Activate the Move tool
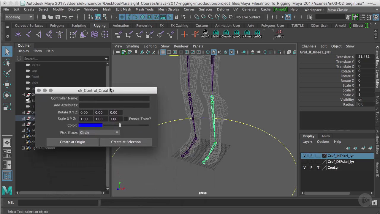Viewport: 380px width, 214px height. tap(7, 84)
